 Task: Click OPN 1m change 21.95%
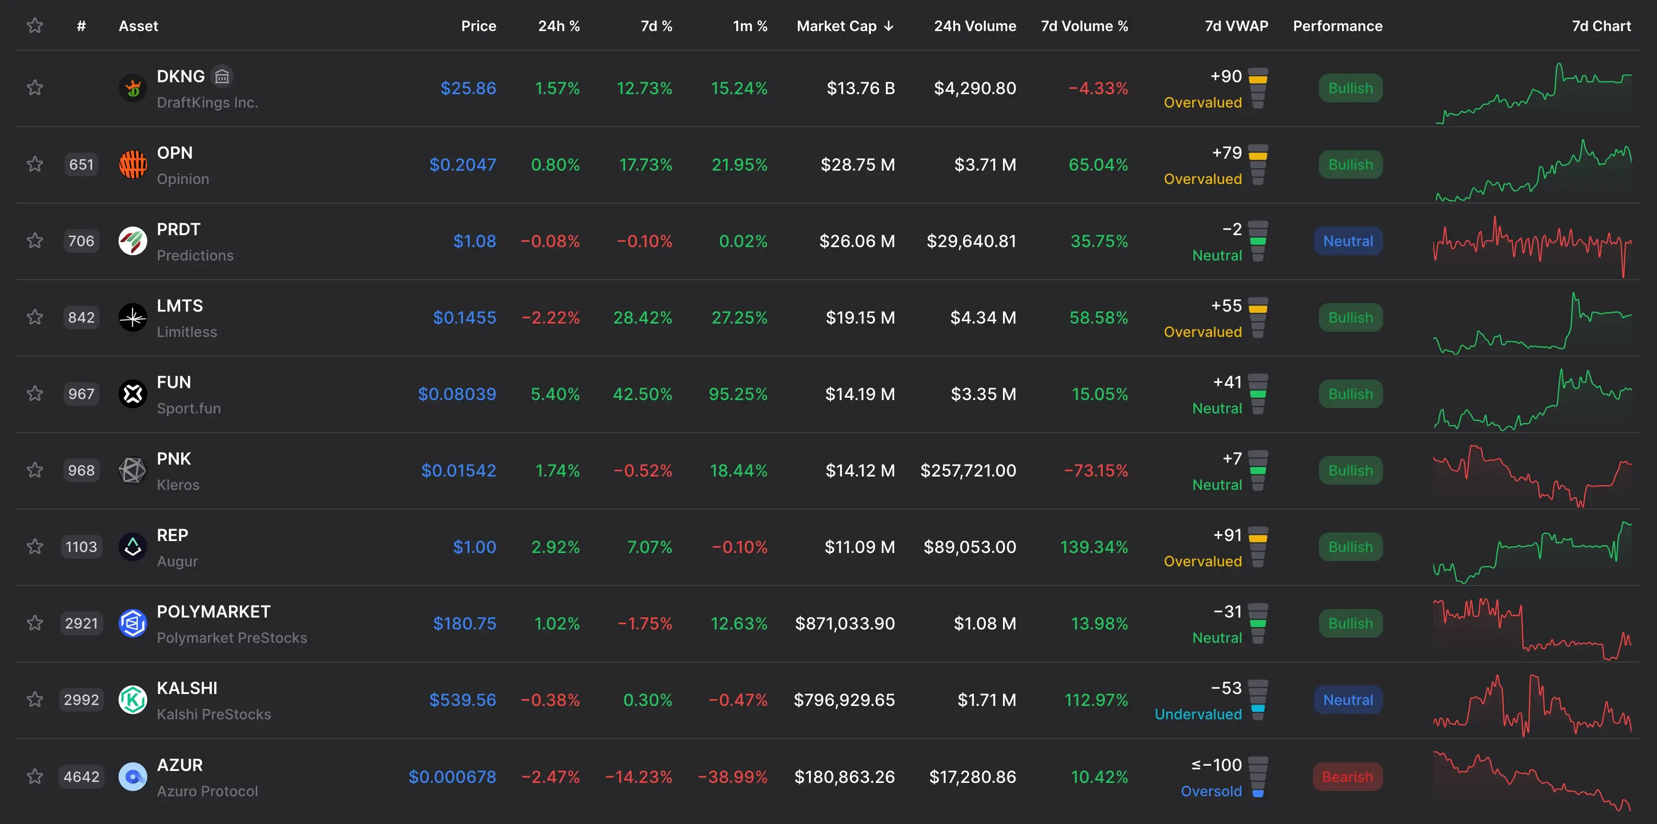pos(739,165)
